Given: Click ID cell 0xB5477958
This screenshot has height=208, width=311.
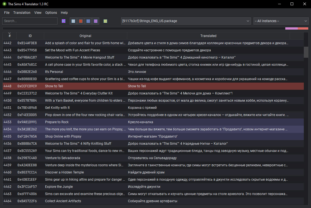Looking at the screenshot, I should coord(27,50).
